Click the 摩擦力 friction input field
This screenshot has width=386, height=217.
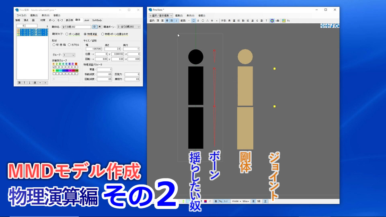click(x=132, y=79)
